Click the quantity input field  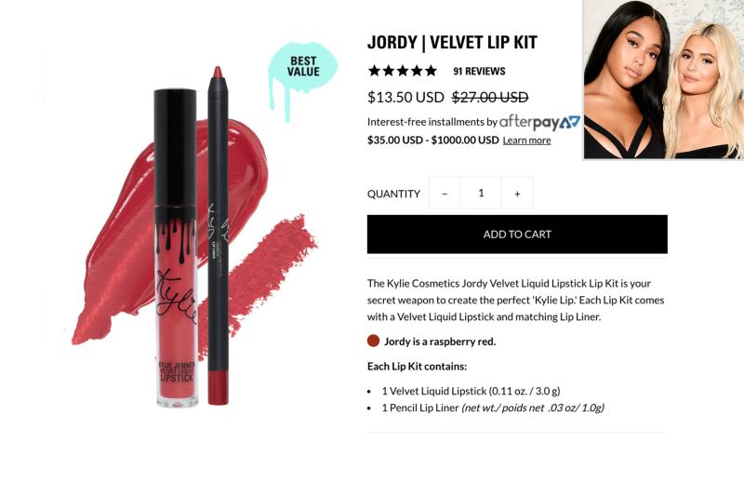coord(481,194)
